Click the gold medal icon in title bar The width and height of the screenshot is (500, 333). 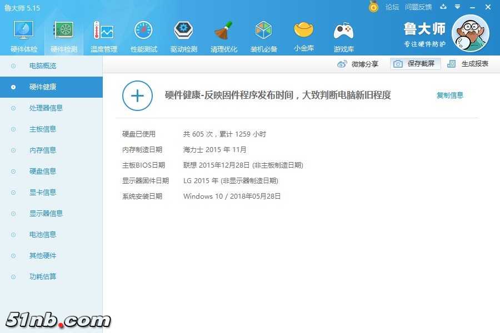(374, 7)
